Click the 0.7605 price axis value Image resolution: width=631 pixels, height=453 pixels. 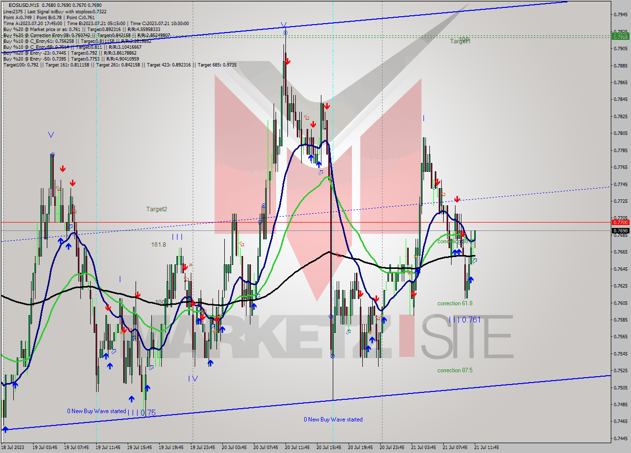(621, 303)
